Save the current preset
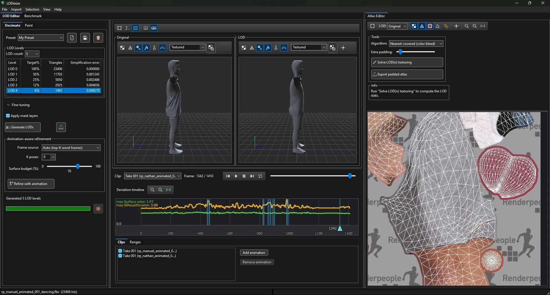This screenshot has height=295, width=550. pyautogui.click(x=85, y=38)
